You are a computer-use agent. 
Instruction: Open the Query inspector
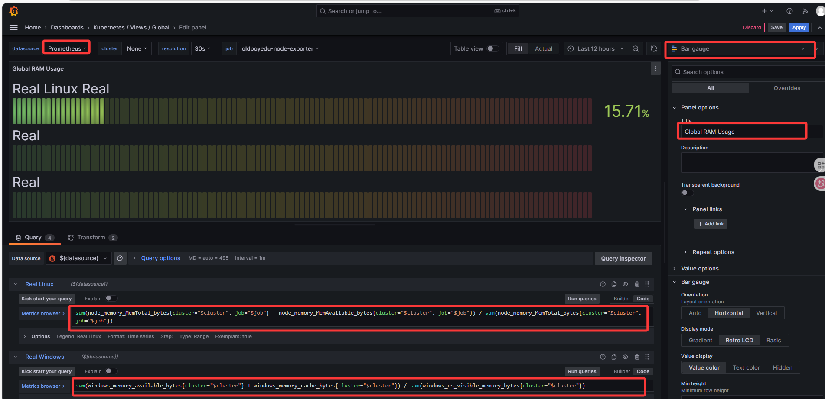pos(623,258)
